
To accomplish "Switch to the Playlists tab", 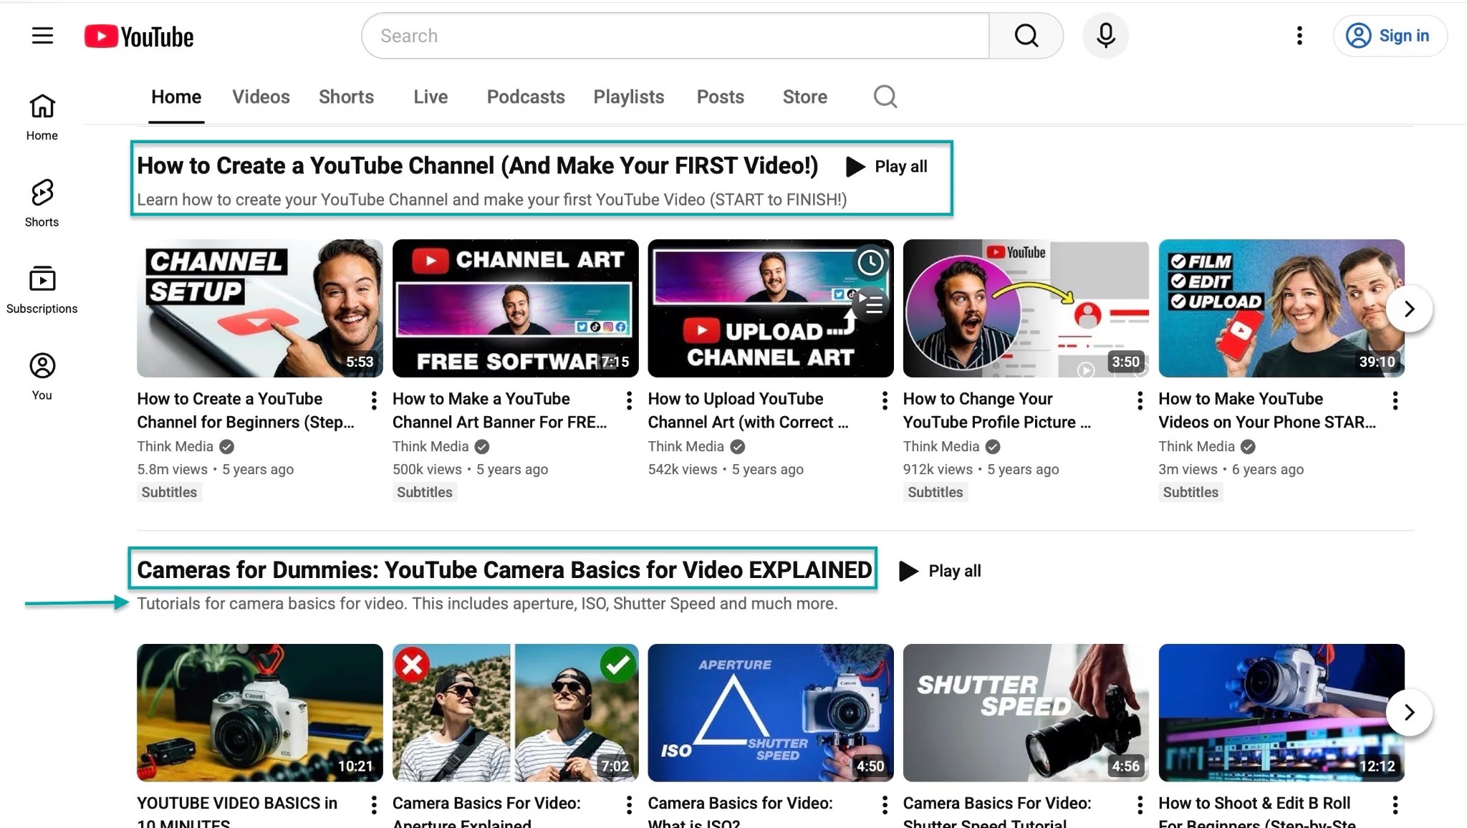I will (629, 97).
